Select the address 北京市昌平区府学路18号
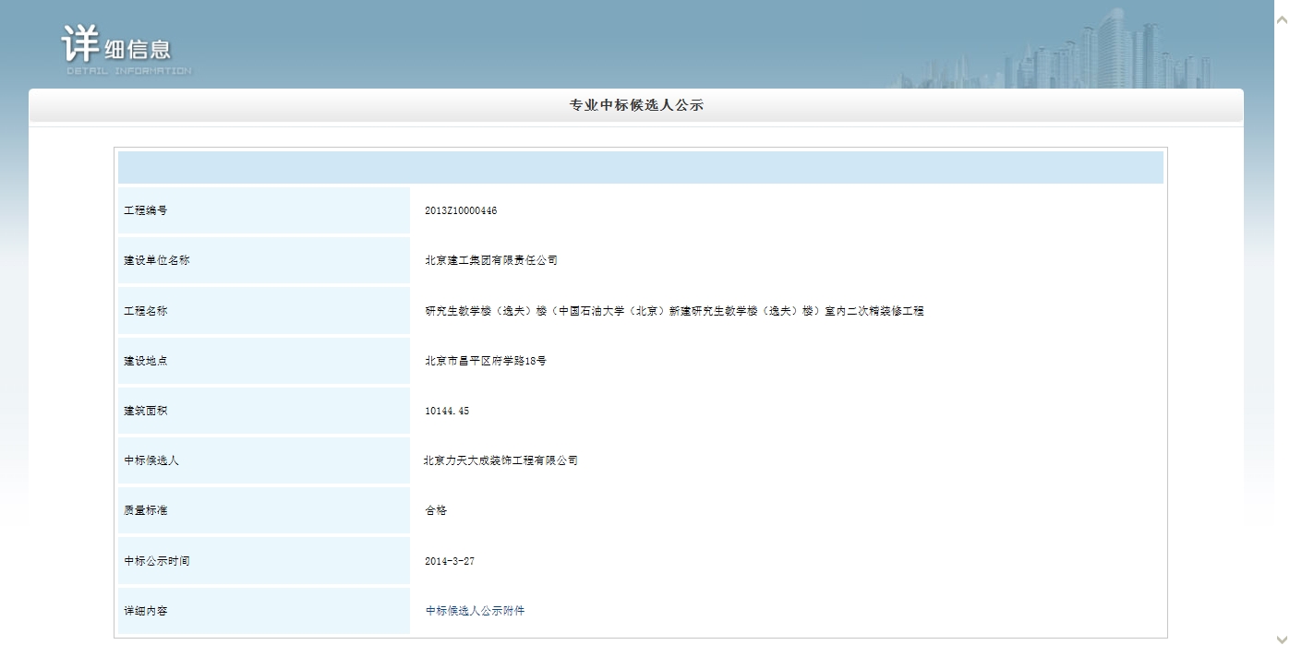Image resolution: width=1290 pixels, height=657 pixels. (486, 361)
